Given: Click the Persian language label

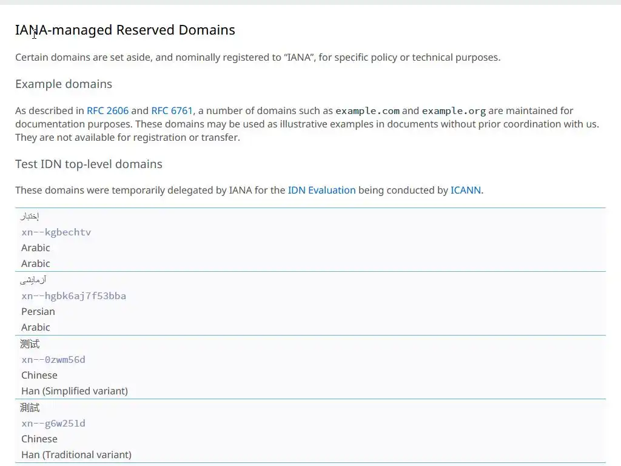Looking at the screenshot, I should (38, 311).
